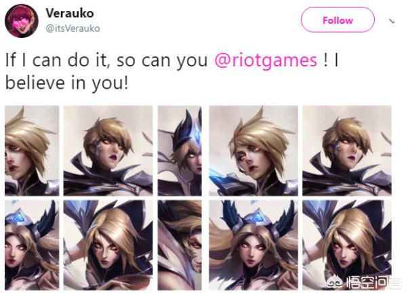Open top row fourth portrait with blue blade
The height and width of the screenshot is (297, 410).
[253, 151]
